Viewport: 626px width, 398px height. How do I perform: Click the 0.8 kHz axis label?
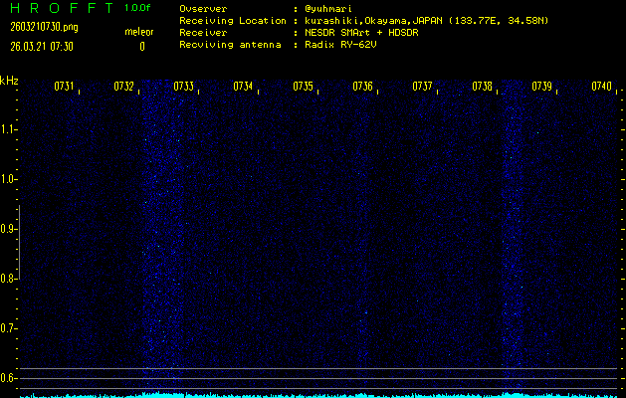coord(7,279)
